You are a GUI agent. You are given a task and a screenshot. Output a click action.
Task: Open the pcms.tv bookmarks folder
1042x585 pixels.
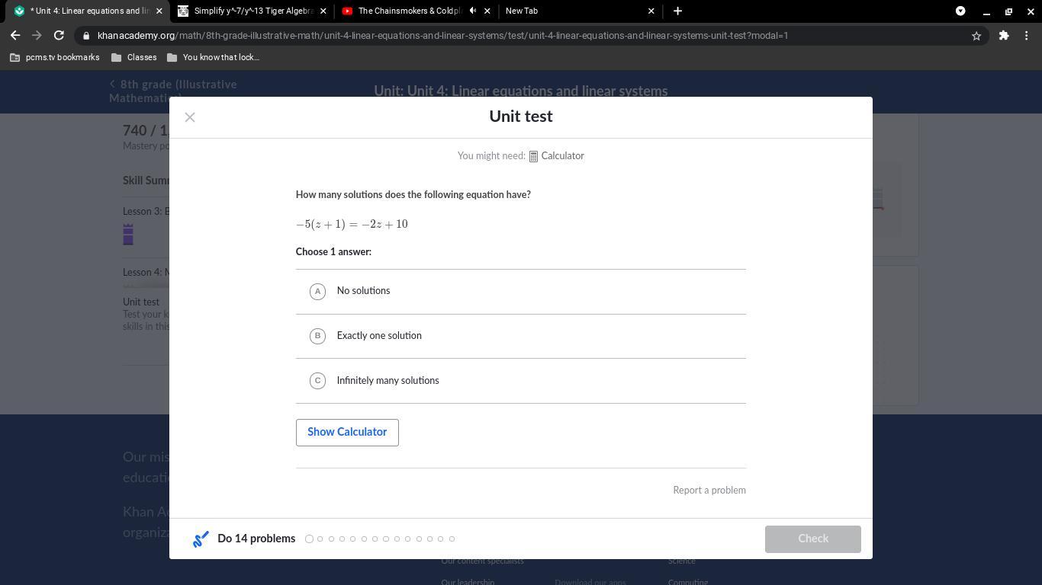coord(54,57)
